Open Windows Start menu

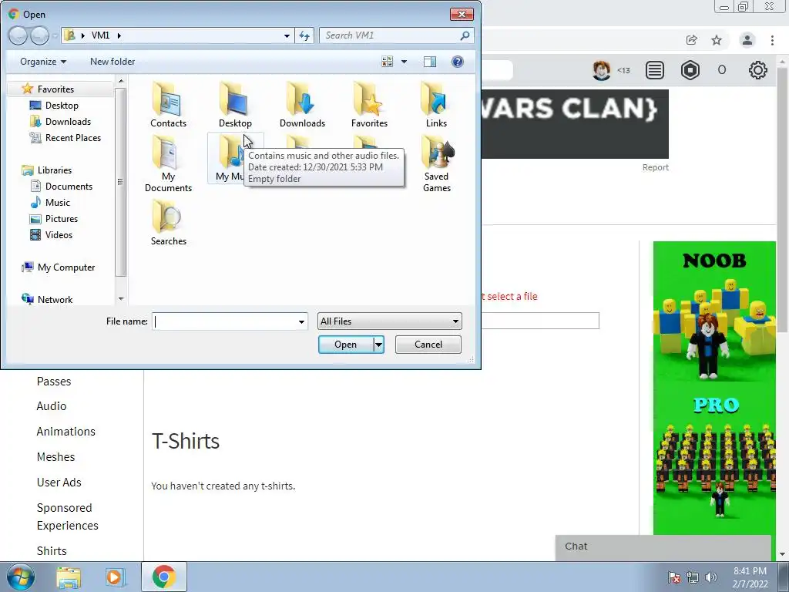tap(21, 577)
